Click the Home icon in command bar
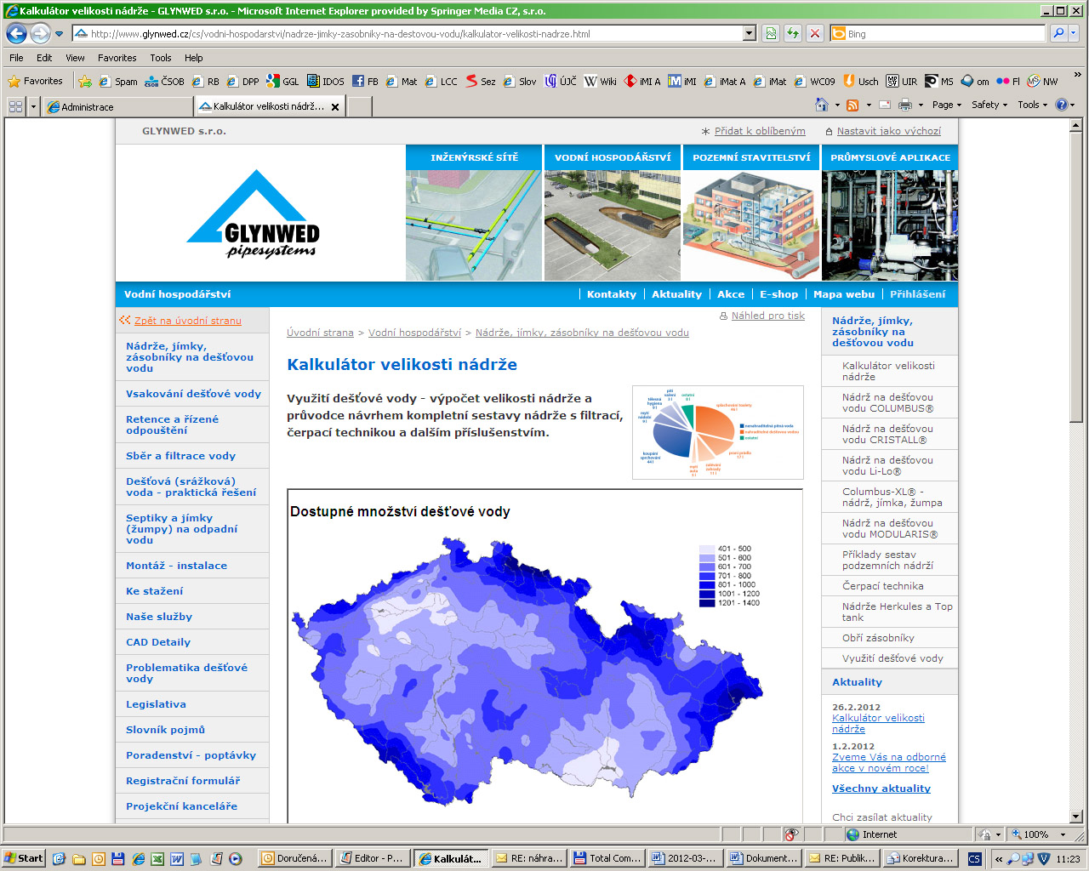This screenshot has height=871, width=1089. click(x=822, y=105)
